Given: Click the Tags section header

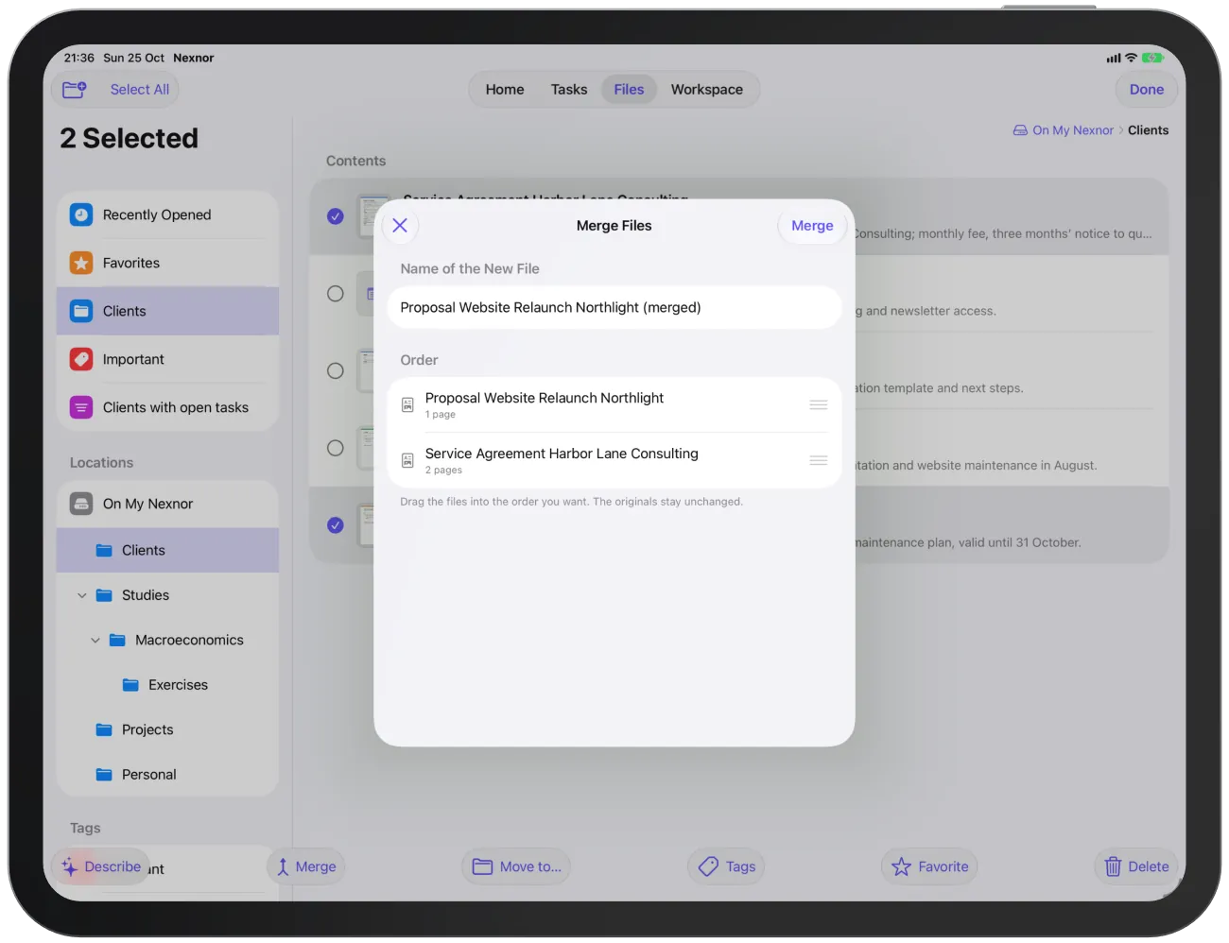Looking at the screenshot, I should [85, 829].
